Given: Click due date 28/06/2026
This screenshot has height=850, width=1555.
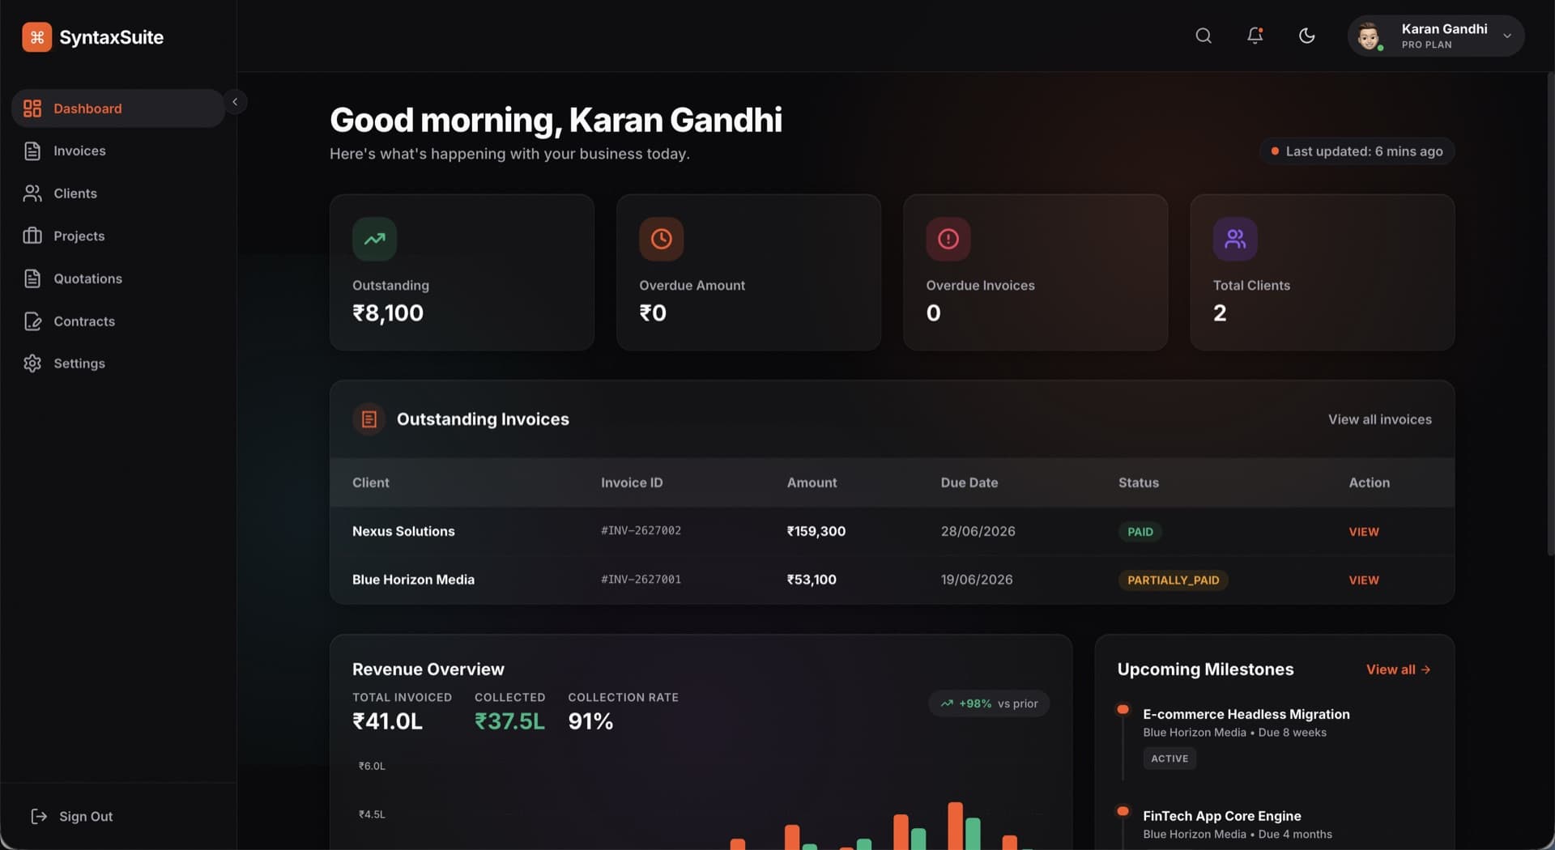Looking at the screenshot, I should click(978, 531).
